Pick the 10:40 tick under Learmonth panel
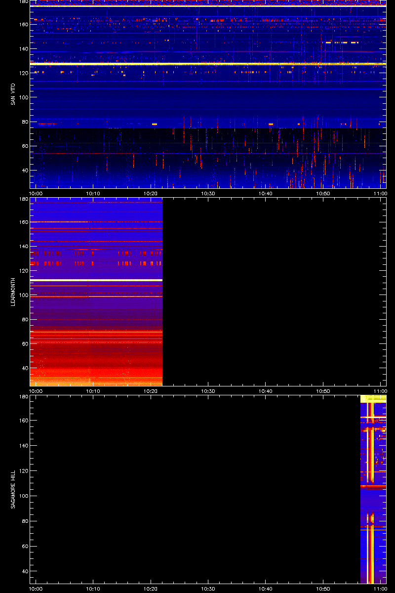Image resolution: width=395 pixels, height=593 pixels. click(x=266, y=391)
